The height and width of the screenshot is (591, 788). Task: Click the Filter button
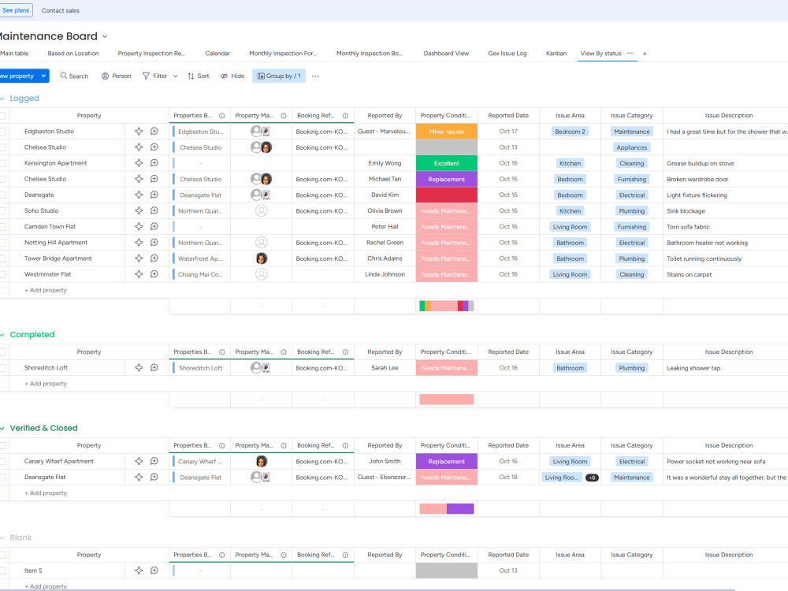155,76
